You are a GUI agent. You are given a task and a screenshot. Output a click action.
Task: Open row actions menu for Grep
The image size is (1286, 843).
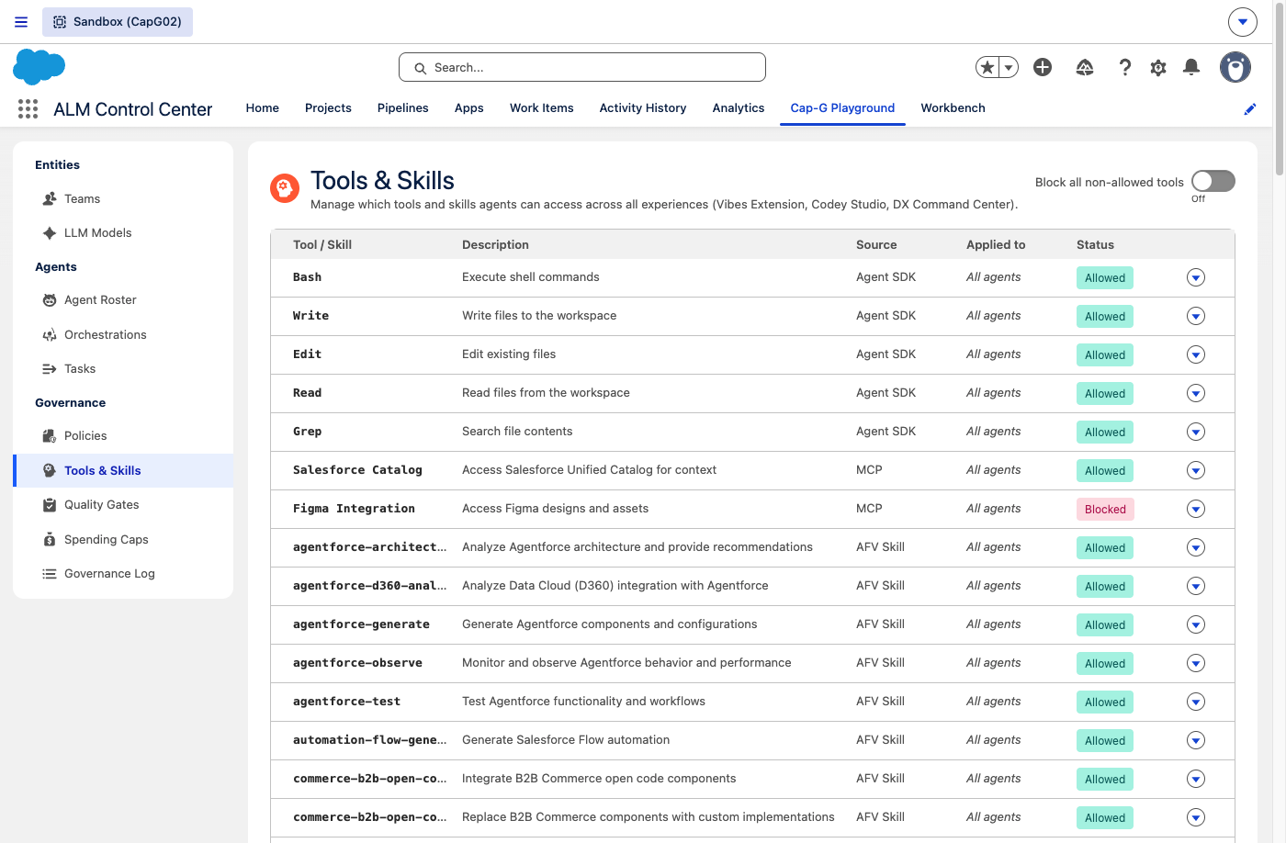(1196, 432)
